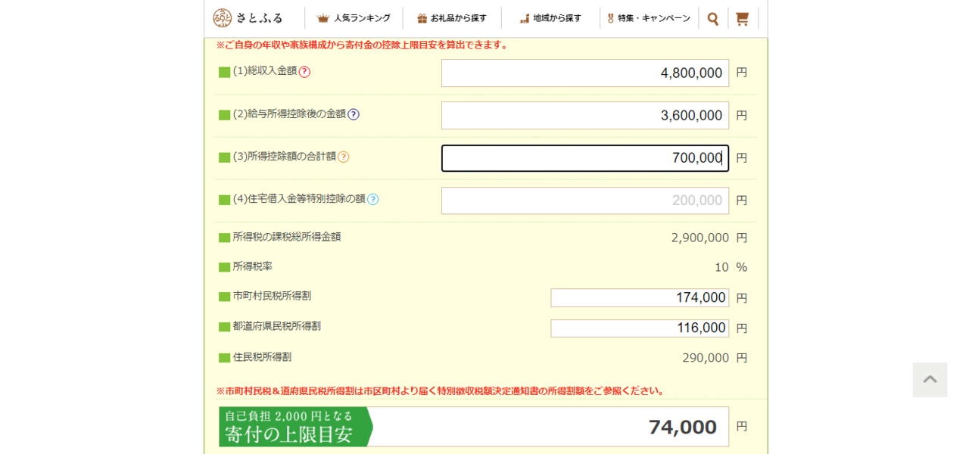Edit the 給与所得控除後の金額 field showing 3,600,000
The height and width of the screenshot is (454, 969).
[585, 116]
